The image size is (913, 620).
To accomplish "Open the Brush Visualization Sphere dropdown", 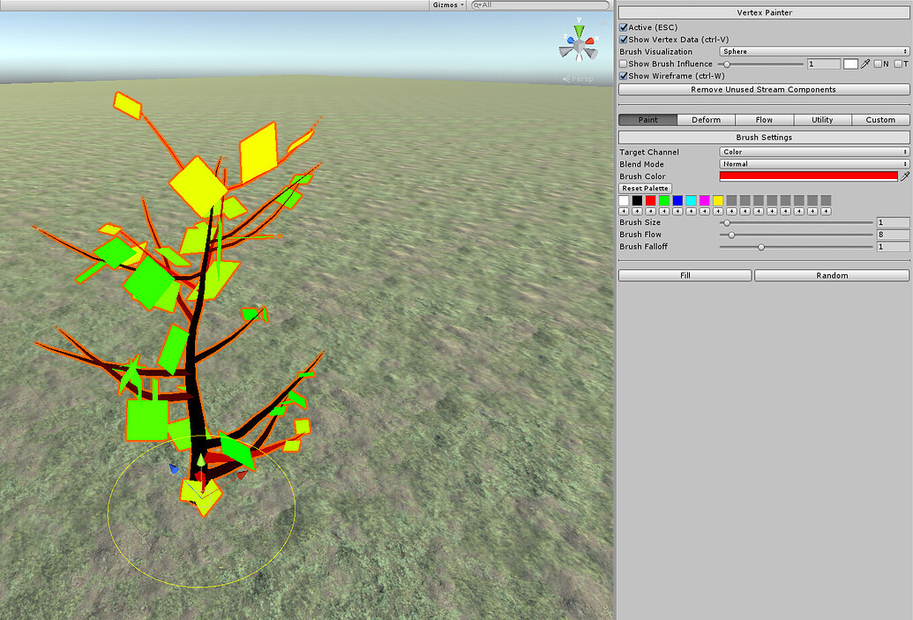I will [x=812, y=51].
